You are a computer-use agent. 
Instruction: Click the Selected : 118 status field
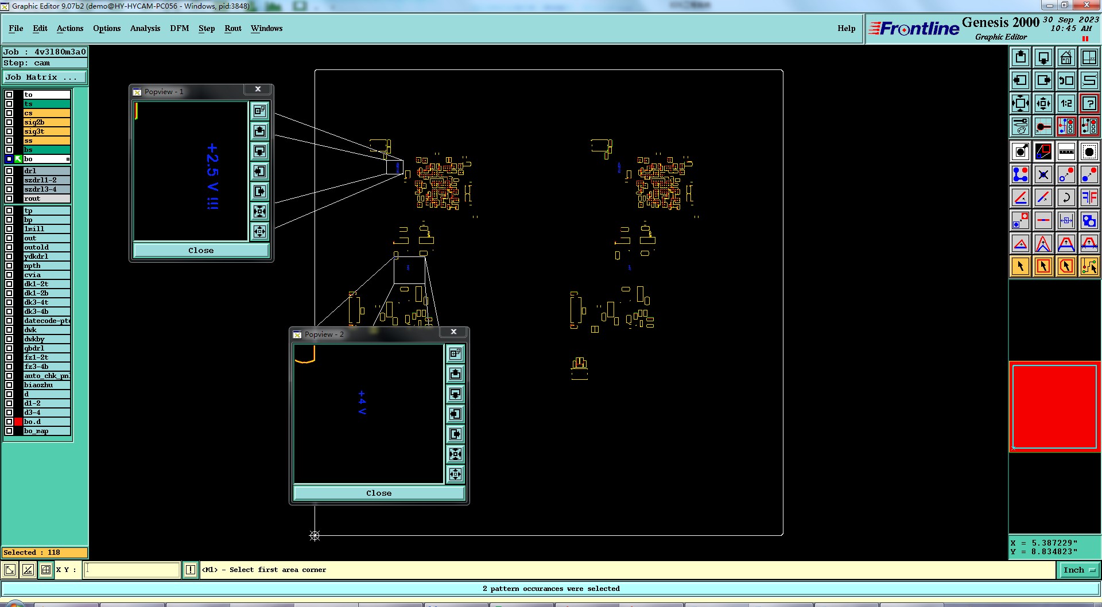(x=45, y=552)
